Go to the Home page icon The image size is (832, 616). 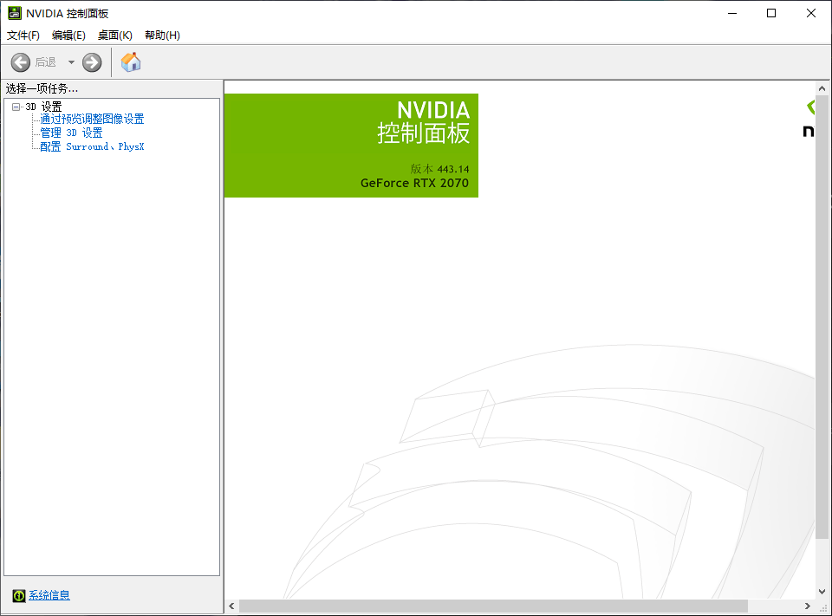131,62
